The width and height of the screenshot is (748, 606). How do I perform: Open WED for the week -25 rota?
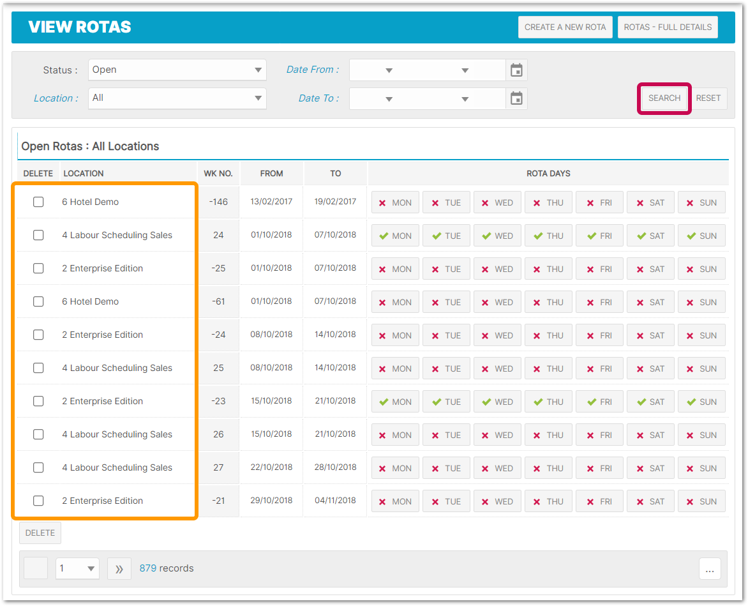(x=498, y=269)
